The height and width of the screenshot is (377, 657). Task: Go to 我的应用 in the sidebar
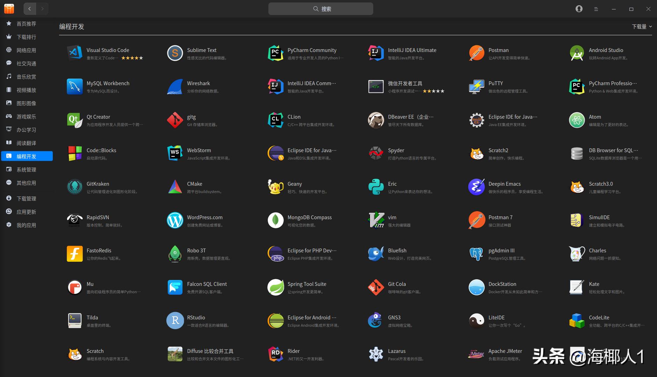pos(26,225)
